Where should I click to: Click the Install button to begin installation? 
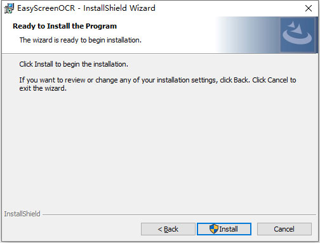coord(224,229)
